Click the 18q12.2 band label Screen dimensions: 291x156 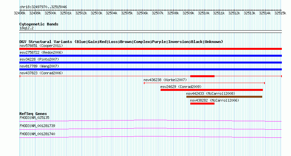[x=26, y=28]
